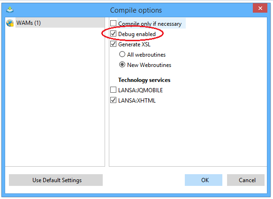273x199 pixels.
Task: Uncheck the Debug enabled checkbox
Action: coord(113,34)
